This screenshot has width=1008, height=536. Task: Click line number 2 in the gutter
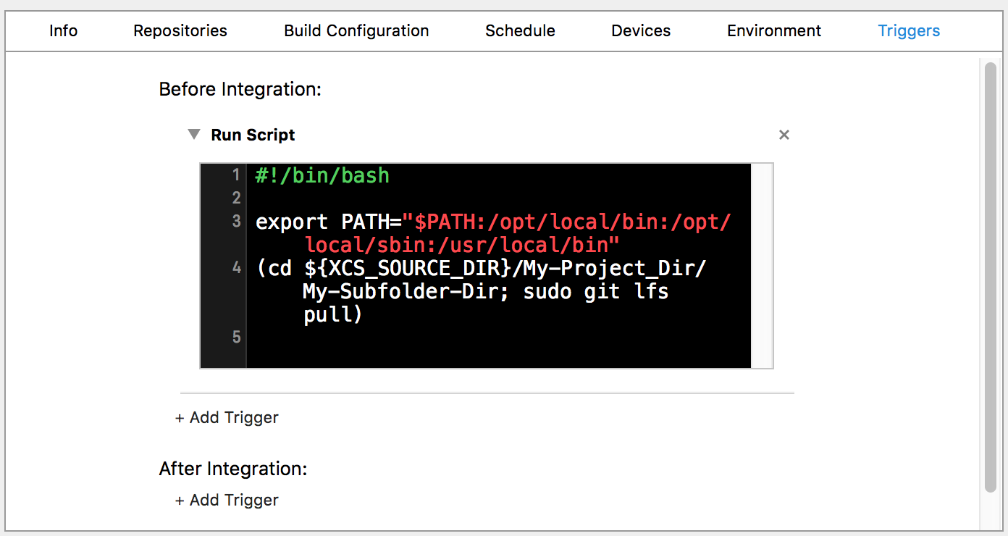coord(236,198)
